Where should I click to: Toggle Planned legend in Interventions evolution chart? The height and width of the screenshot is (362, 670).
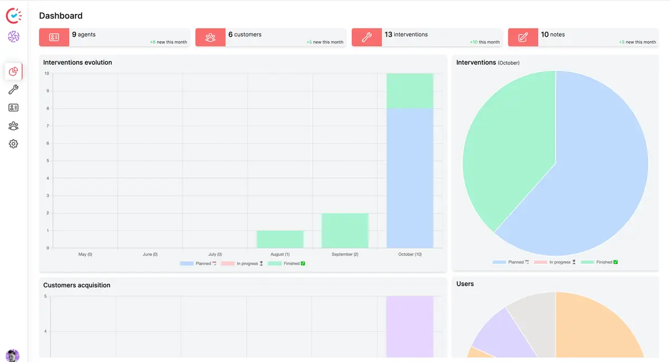[198, 263]
